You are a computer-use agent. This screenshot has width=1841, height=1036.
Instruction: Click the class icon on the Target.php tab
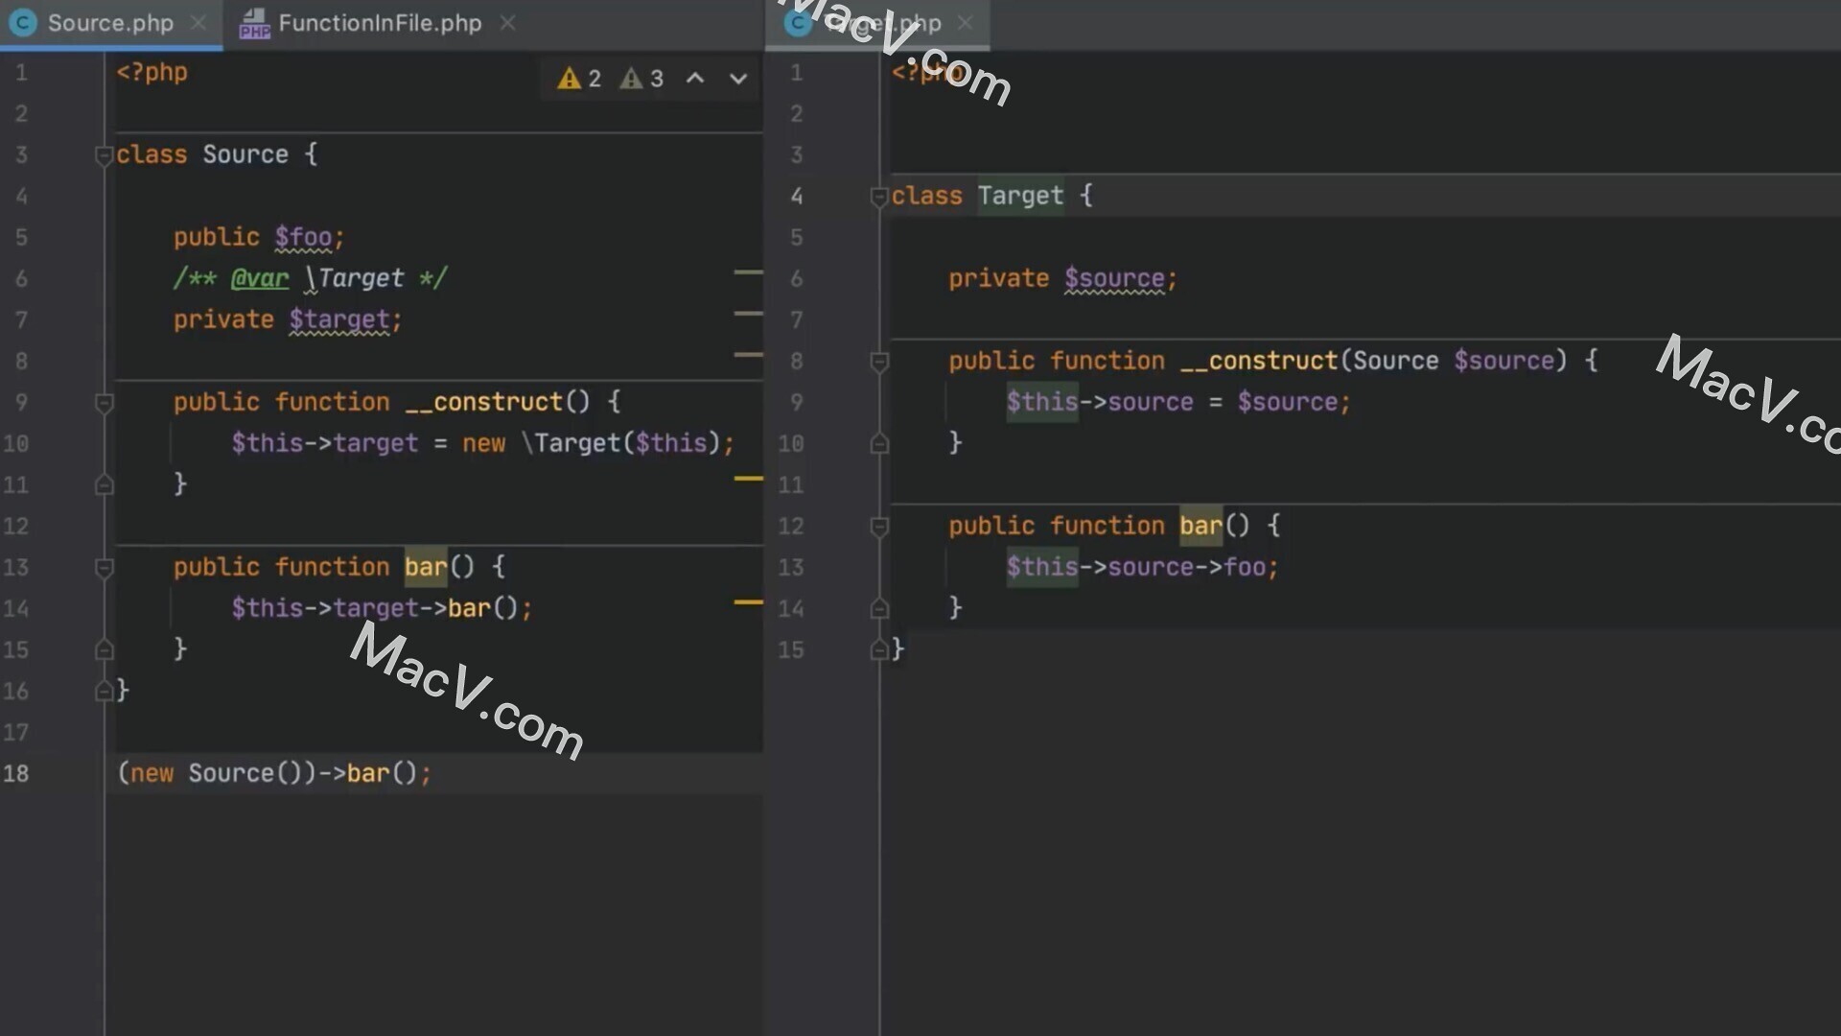(798, 23)
